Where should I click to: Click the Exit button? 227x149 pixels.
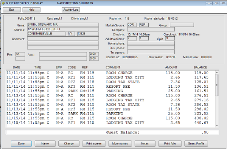(12, 10)
